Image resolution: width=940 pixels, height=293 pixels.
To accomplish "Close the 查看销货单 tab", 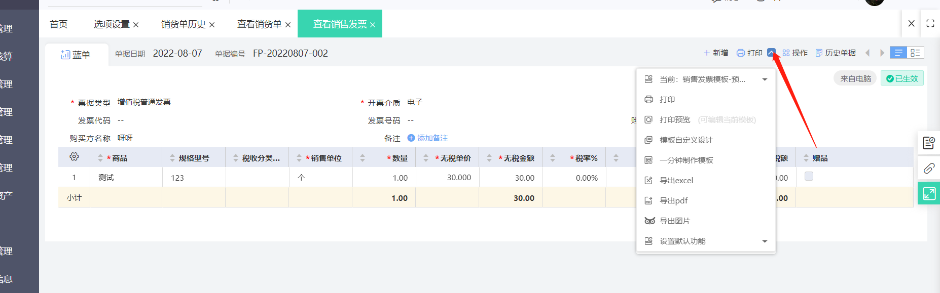I will point(288,25).
